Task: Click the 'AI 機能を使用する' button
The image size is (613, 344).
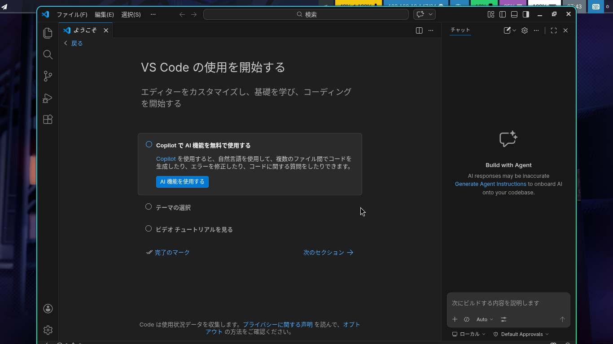Action: [x=182, y=182]
